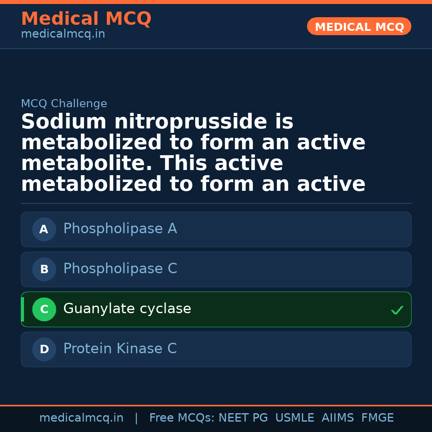The width and height of the screenshot is (432, 432).
Task: Click the FMGE footer text
Action: click(377, 418)
